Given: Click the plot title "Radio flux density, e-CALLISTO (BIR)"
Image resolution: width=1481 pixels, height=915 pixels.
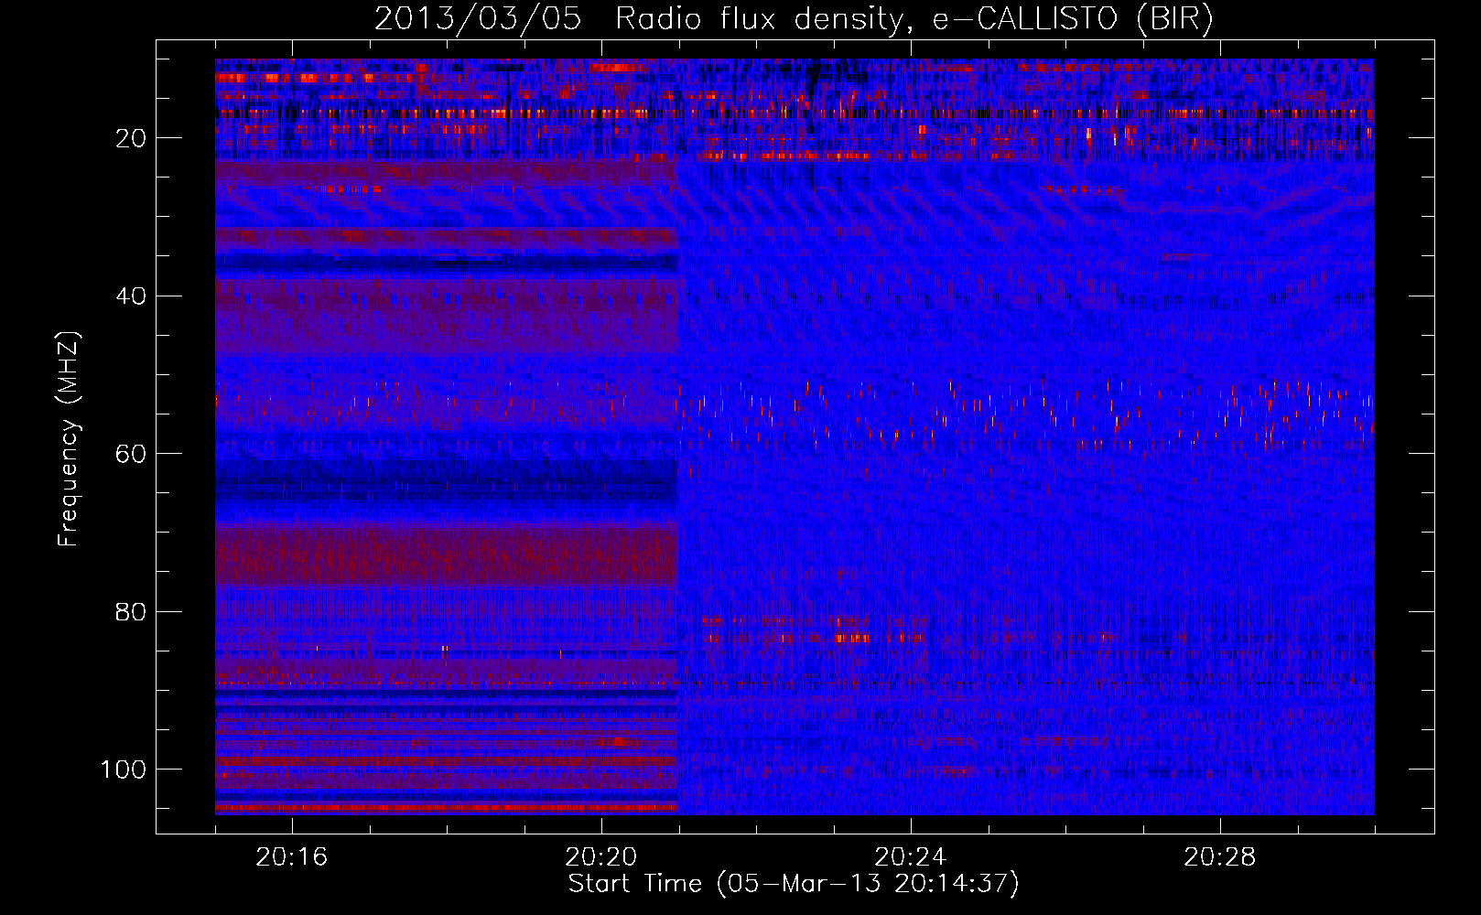Looking at the screenshot, I should [913, 19].
